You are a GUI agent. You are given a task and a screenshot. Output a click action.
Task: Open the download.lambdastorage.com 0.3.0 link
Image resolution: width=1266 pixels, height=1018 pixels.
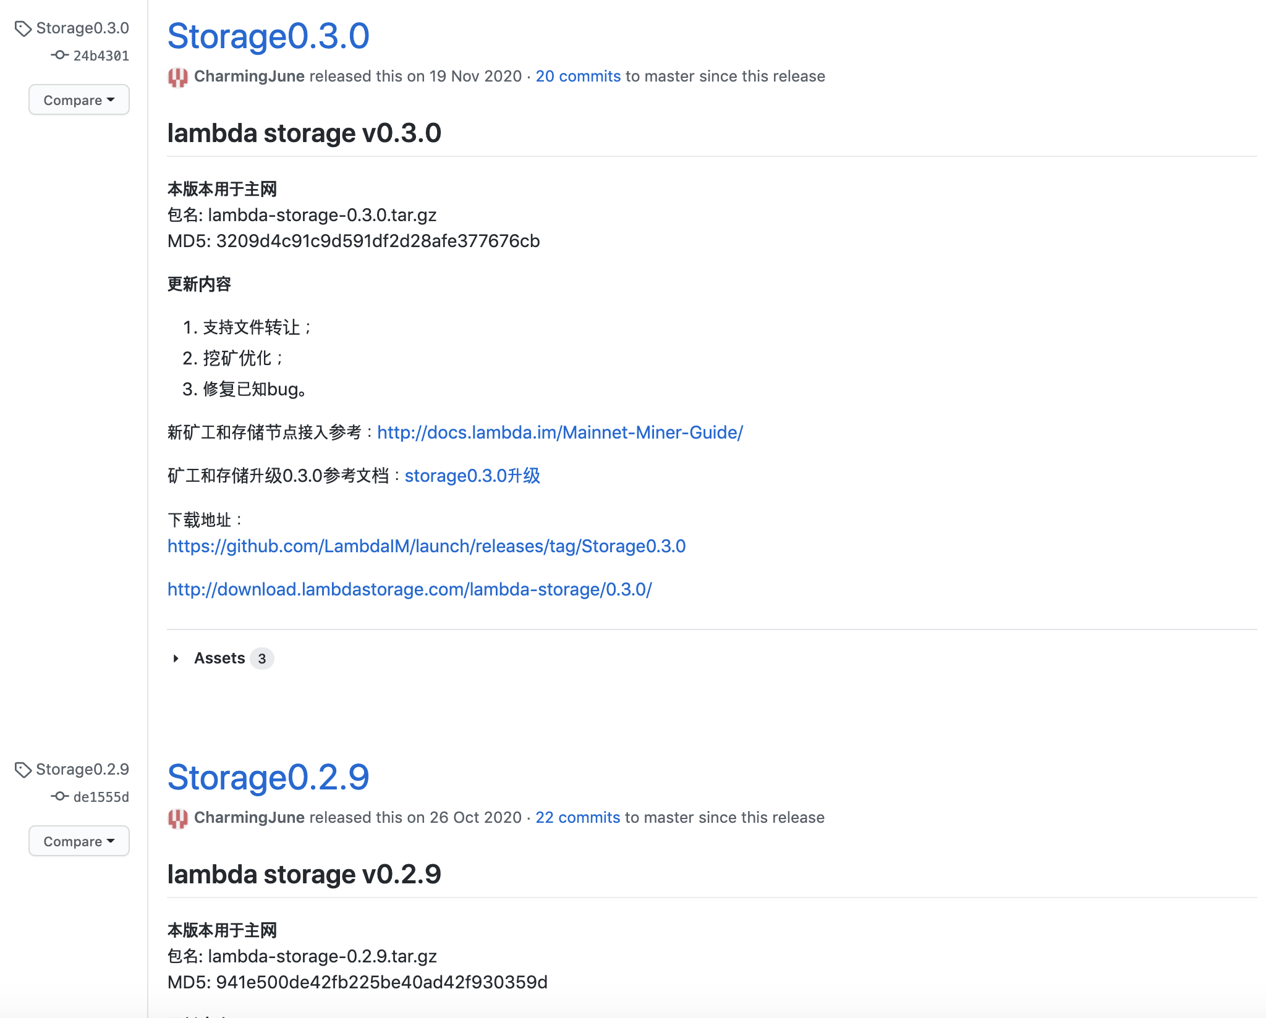(409, 589)
